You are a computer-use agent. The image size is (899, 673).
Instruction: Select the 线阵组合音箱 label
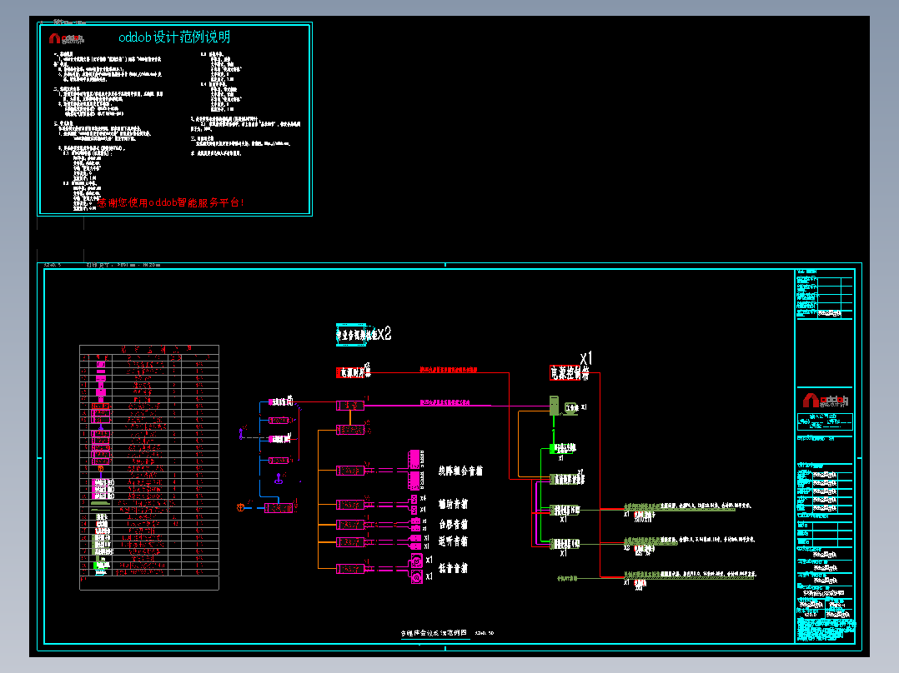coord(460,471)
